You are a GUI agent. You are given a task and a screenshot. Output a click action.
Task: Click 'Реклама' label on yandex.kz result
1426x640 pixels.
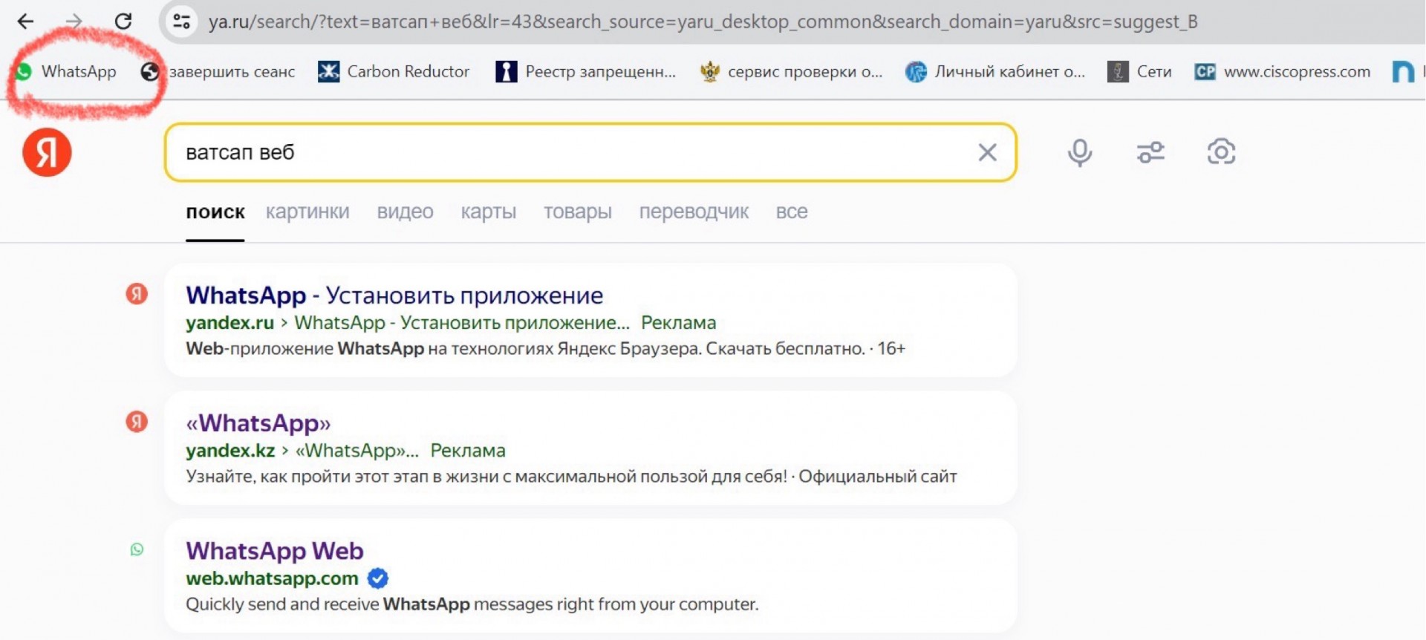(468, 451)
